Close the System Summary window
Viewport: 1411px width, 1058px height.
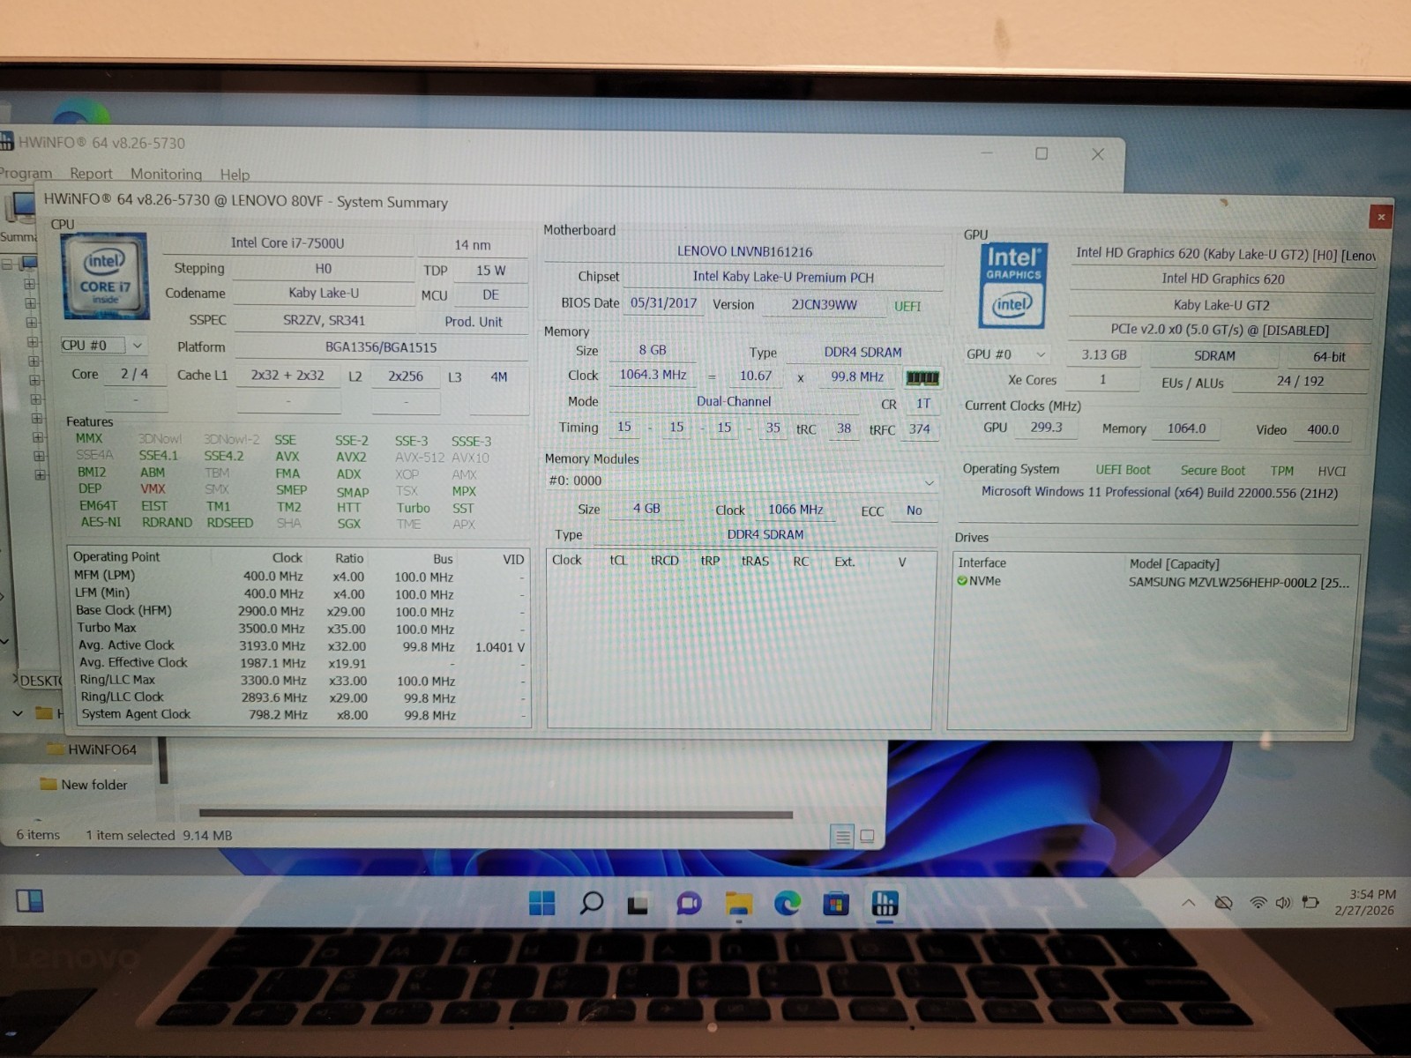click(x=1381, y=217)
